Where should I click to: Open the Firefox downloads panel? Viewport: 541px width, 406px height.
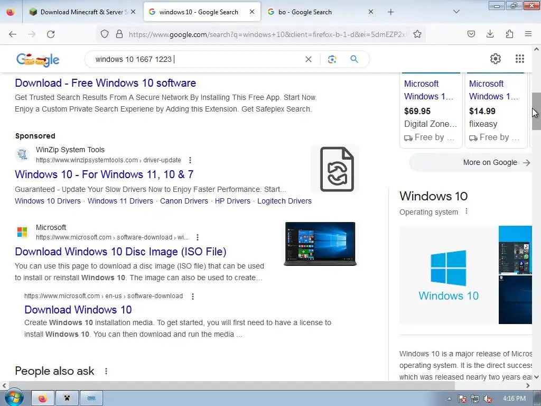tap(490, 34)
